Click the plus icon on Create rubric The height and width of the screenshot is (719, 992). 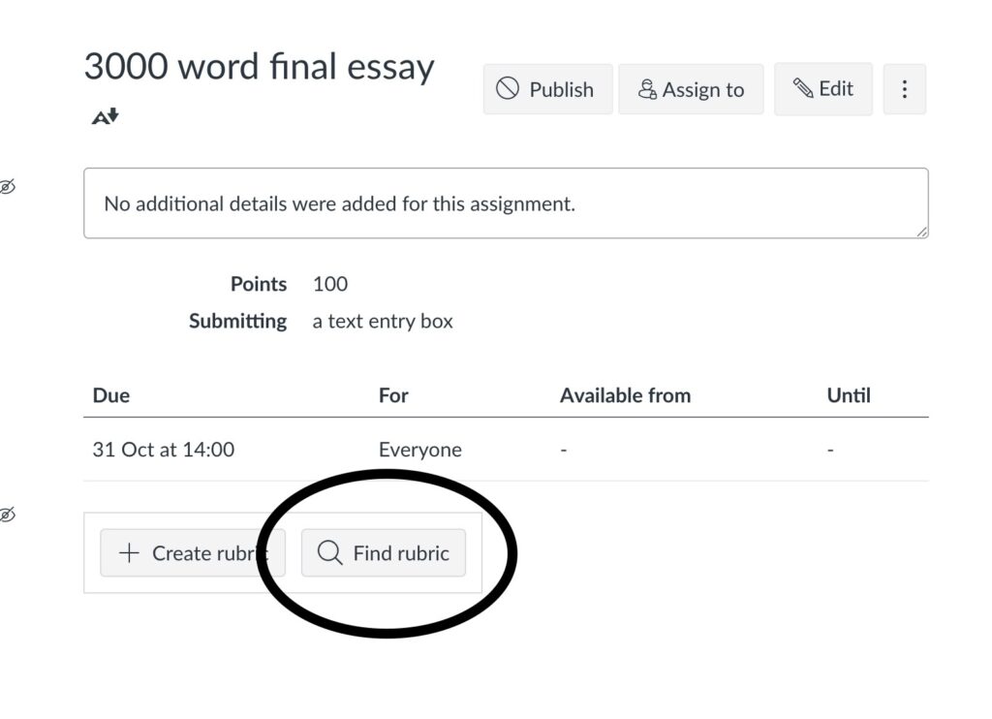point(129,553)
